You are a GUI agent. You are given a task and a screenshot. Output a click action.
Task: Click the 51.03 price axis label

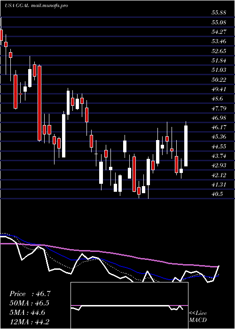(219, 70)
